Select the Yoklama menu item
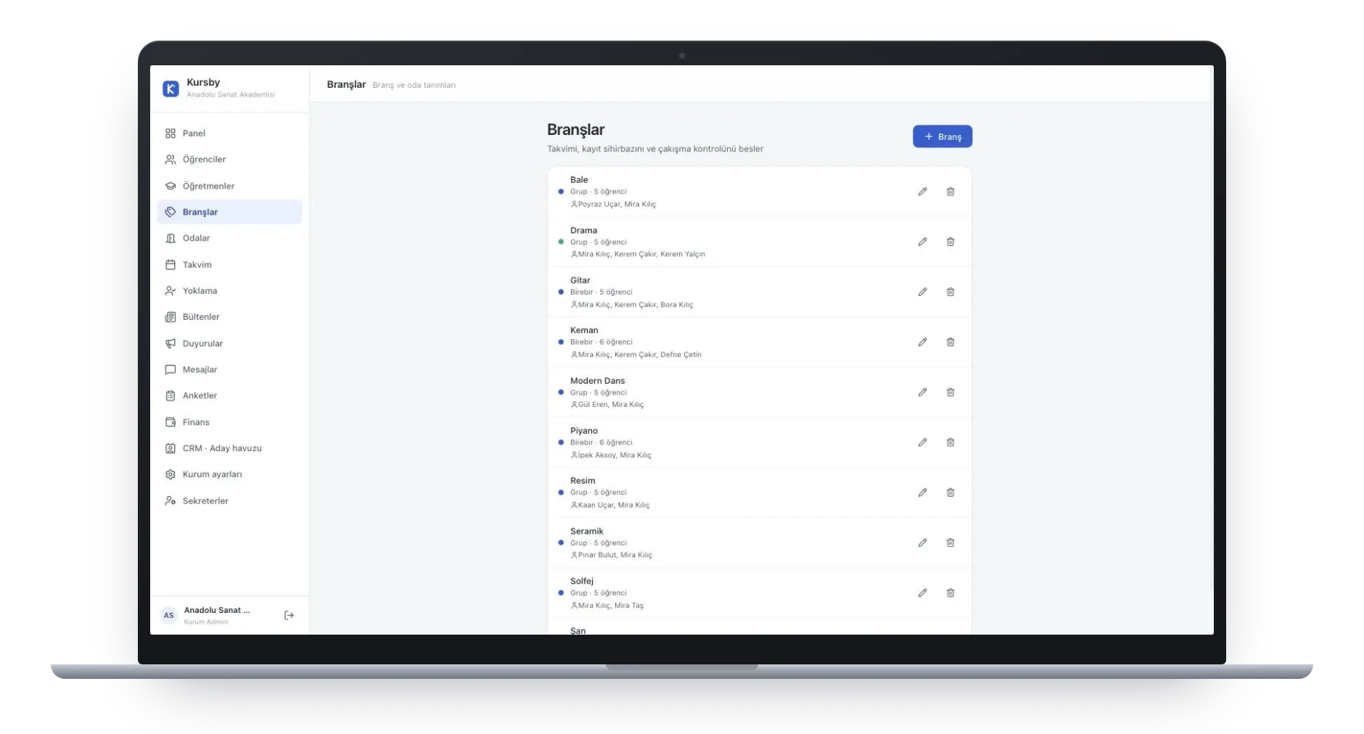 [229, 291]
